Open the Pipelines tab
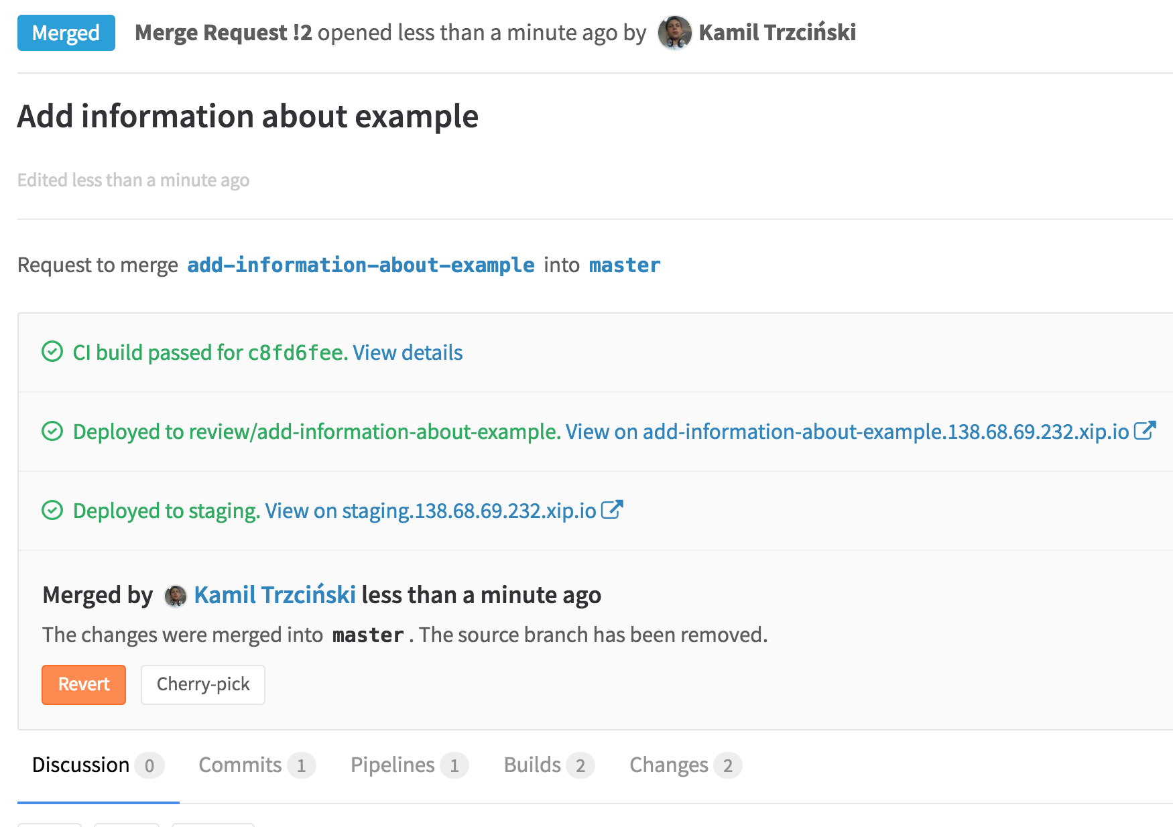This screenshot has height=827, width=1173. point(393,765)
